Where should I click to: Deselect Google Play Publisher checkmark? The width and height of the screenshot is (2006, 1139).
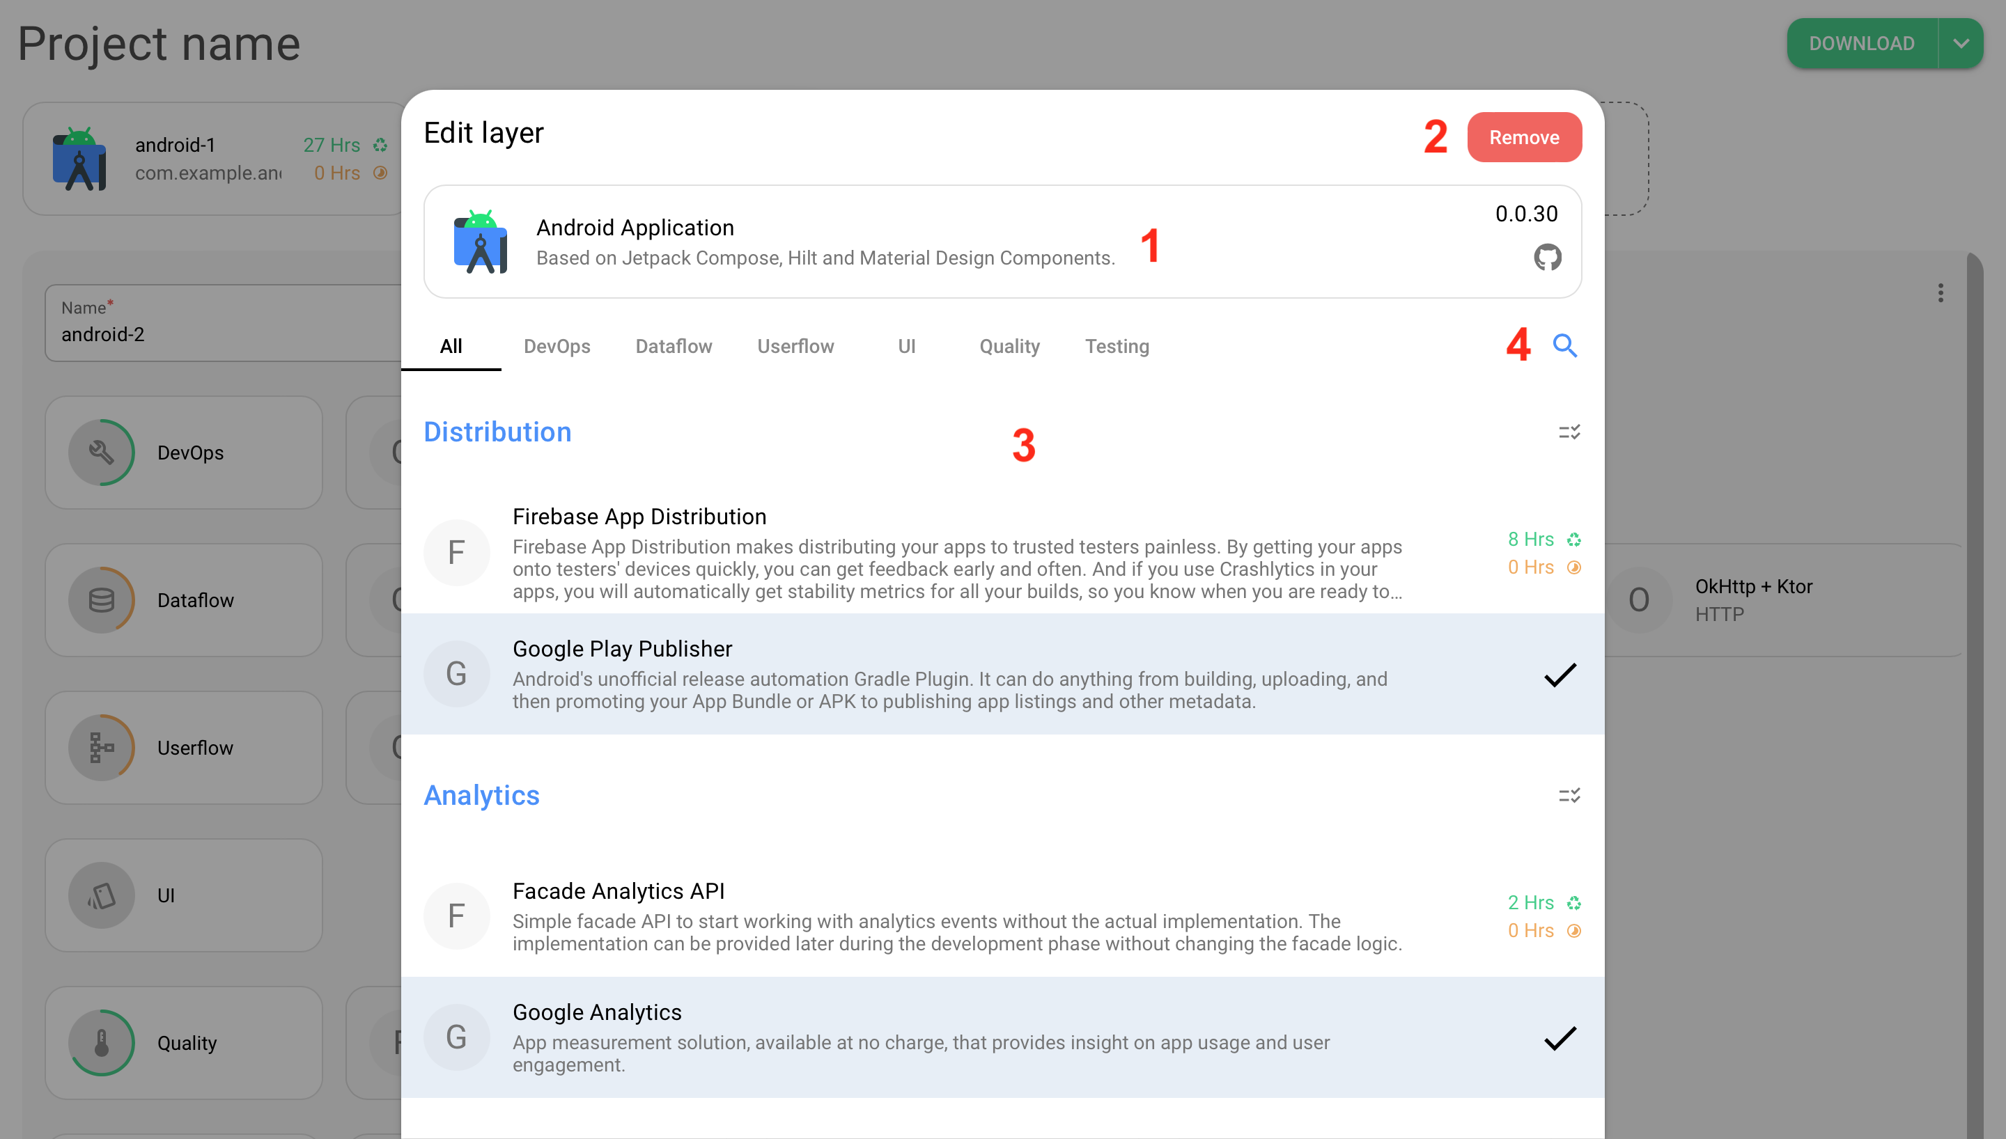[1560, 673]
